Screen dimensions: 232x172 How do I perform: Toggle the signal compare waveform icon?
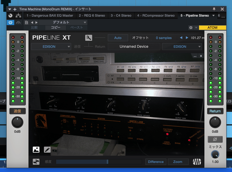[x=36, y=162]
